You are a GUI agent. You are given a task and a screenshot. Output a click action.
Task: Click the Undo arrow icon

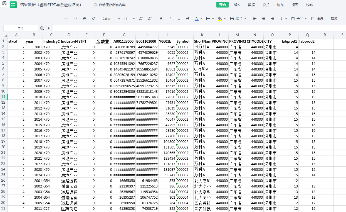[67, 19]
